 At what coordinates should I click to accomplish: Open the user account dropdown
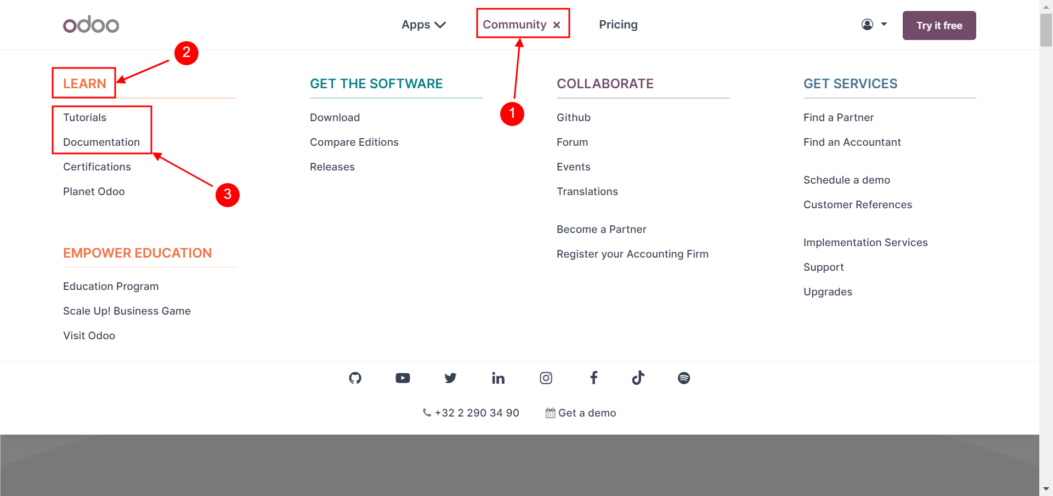874,24
